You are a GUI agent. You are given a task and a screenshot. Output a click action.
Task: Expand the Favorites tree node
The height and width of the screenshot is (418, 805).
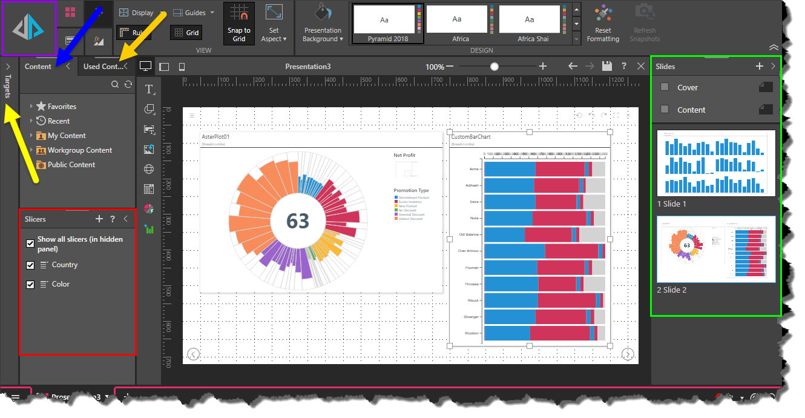click(31, 107)
